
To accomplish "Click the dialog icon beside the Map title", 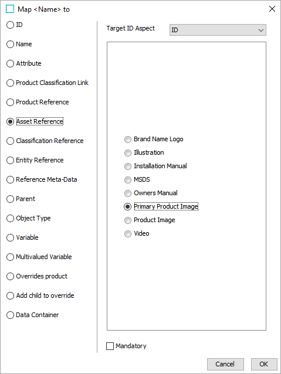I will [x=10, y=9].
